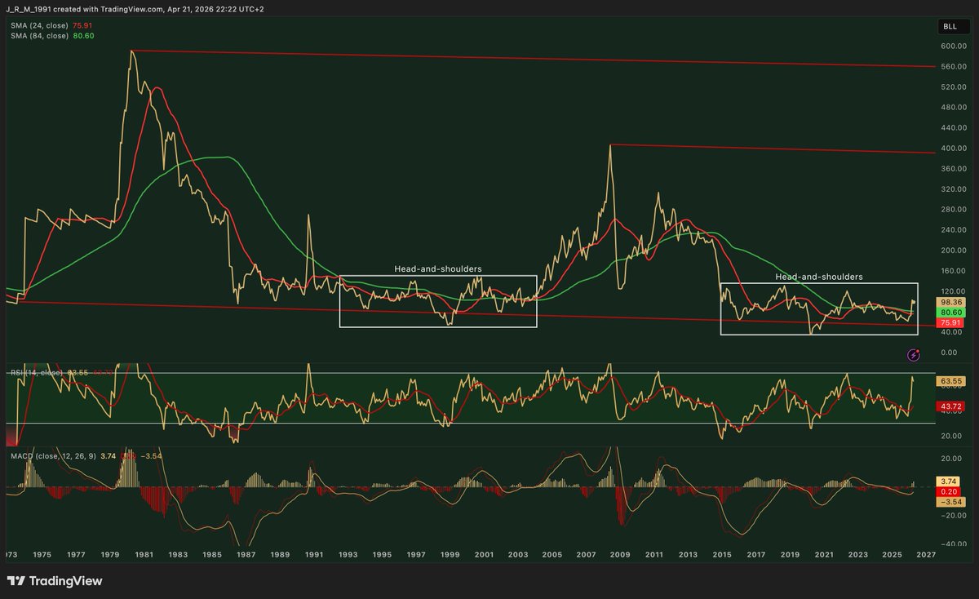Select the MACD (close, 12, 26, 9) label
Screen dimensions: 979x599
click(x=53, y=455)
